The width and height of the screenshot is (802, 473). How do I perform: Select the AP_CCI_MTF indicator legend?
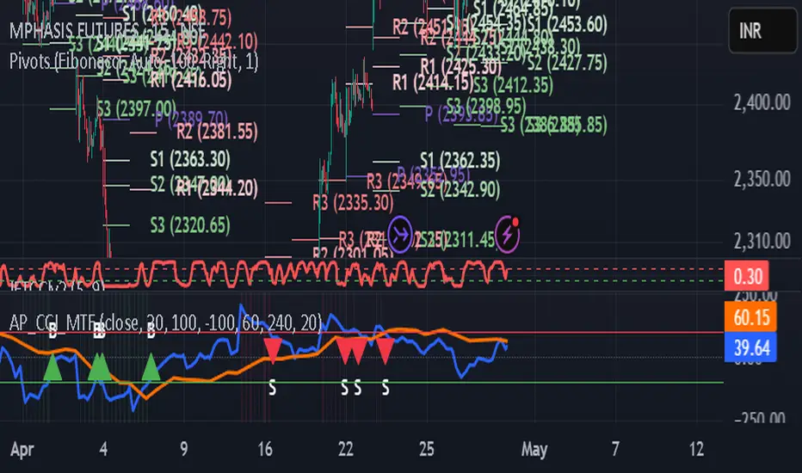click(166, 322)
